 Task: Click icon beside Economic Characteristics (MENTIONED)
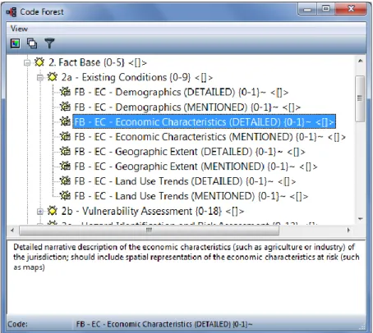65,136
